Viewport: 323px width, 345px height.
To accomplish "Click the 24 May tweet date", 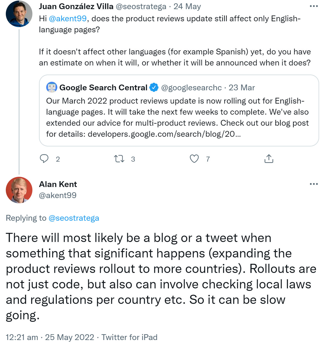I will click(187, 6).
